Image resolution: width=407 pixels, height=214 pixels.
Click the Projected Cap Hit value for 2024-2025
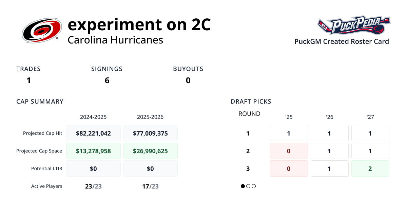click(x=94, y=133)
